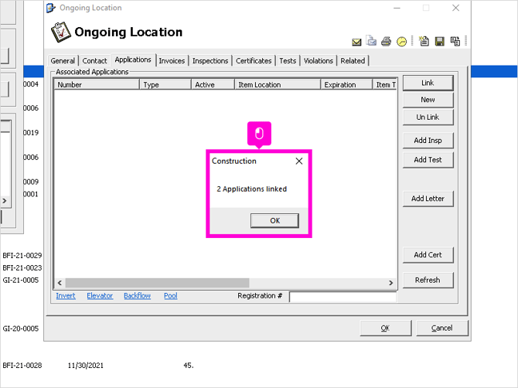The image size is (518, 388).
Task: Click the new document icon with sparkle
Action: [x=424, y=41]
